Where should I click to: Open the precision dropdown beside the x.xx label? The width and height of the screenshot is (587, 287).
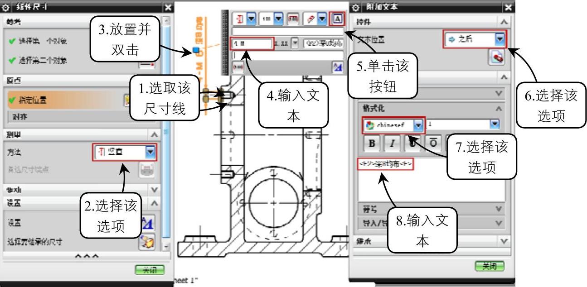(295, 43)
